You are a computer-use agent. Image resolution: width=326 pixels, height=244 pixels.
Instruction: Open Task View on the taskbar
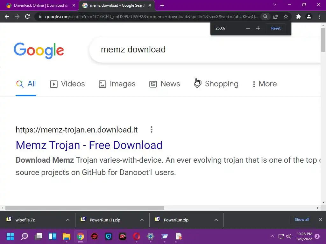point(39,236)
